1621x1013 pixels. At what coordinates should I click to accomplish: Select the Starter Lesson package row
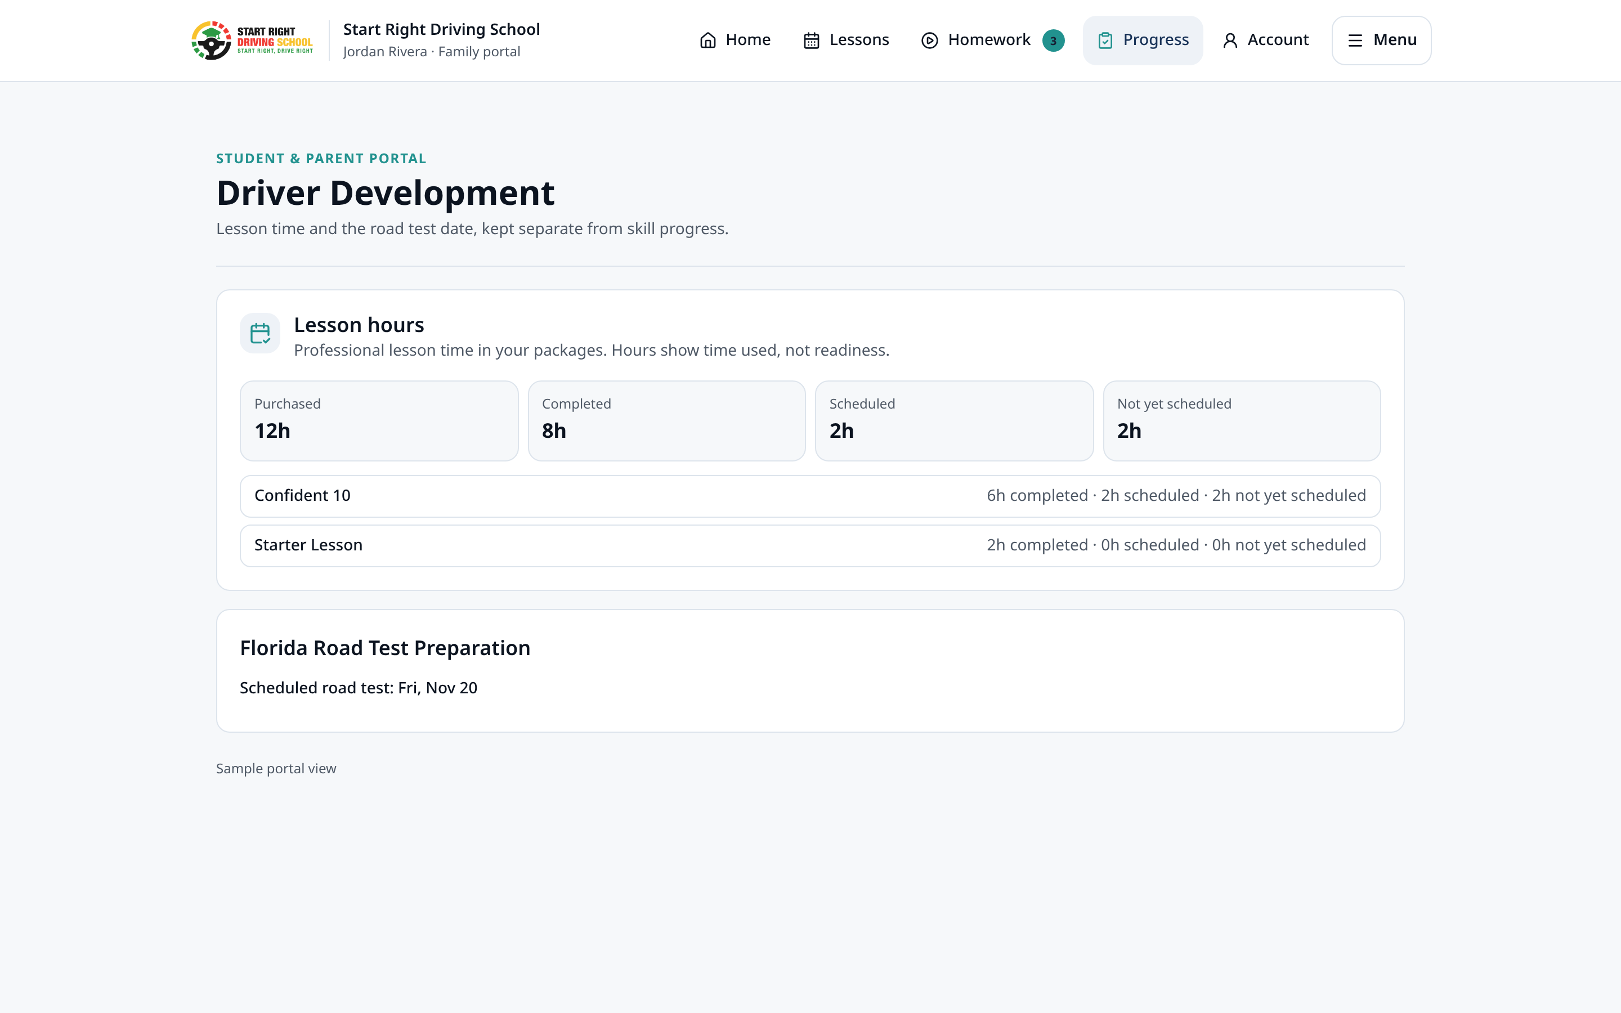coord(811,546)
